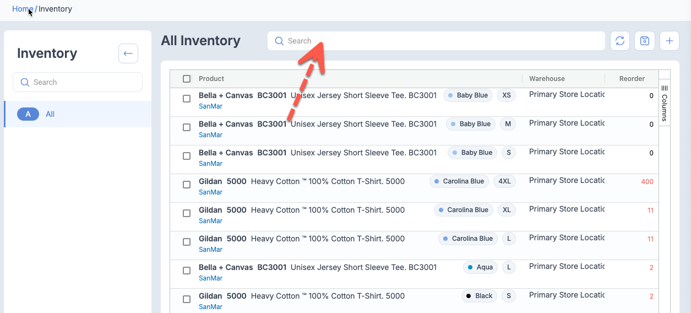Go to Home via the breadcrumb
The height and width of the screenshot is (313, 691).
coord(22,9)
